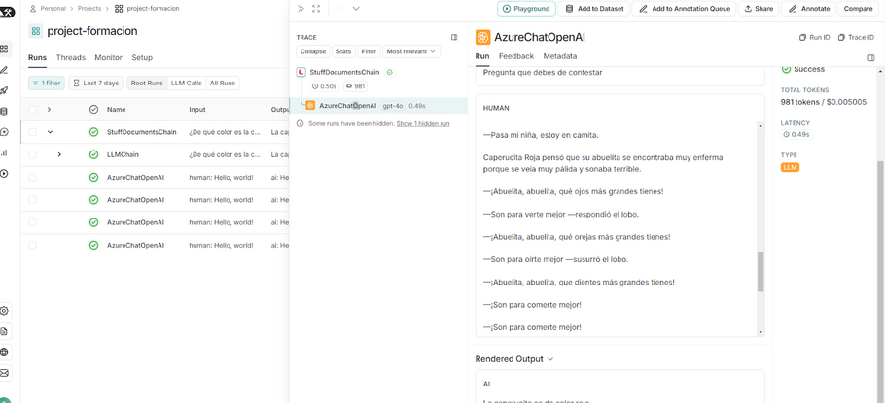Collapse the StuffDocumentsChain row chevron
885x403 pixels.
[50, 132]
